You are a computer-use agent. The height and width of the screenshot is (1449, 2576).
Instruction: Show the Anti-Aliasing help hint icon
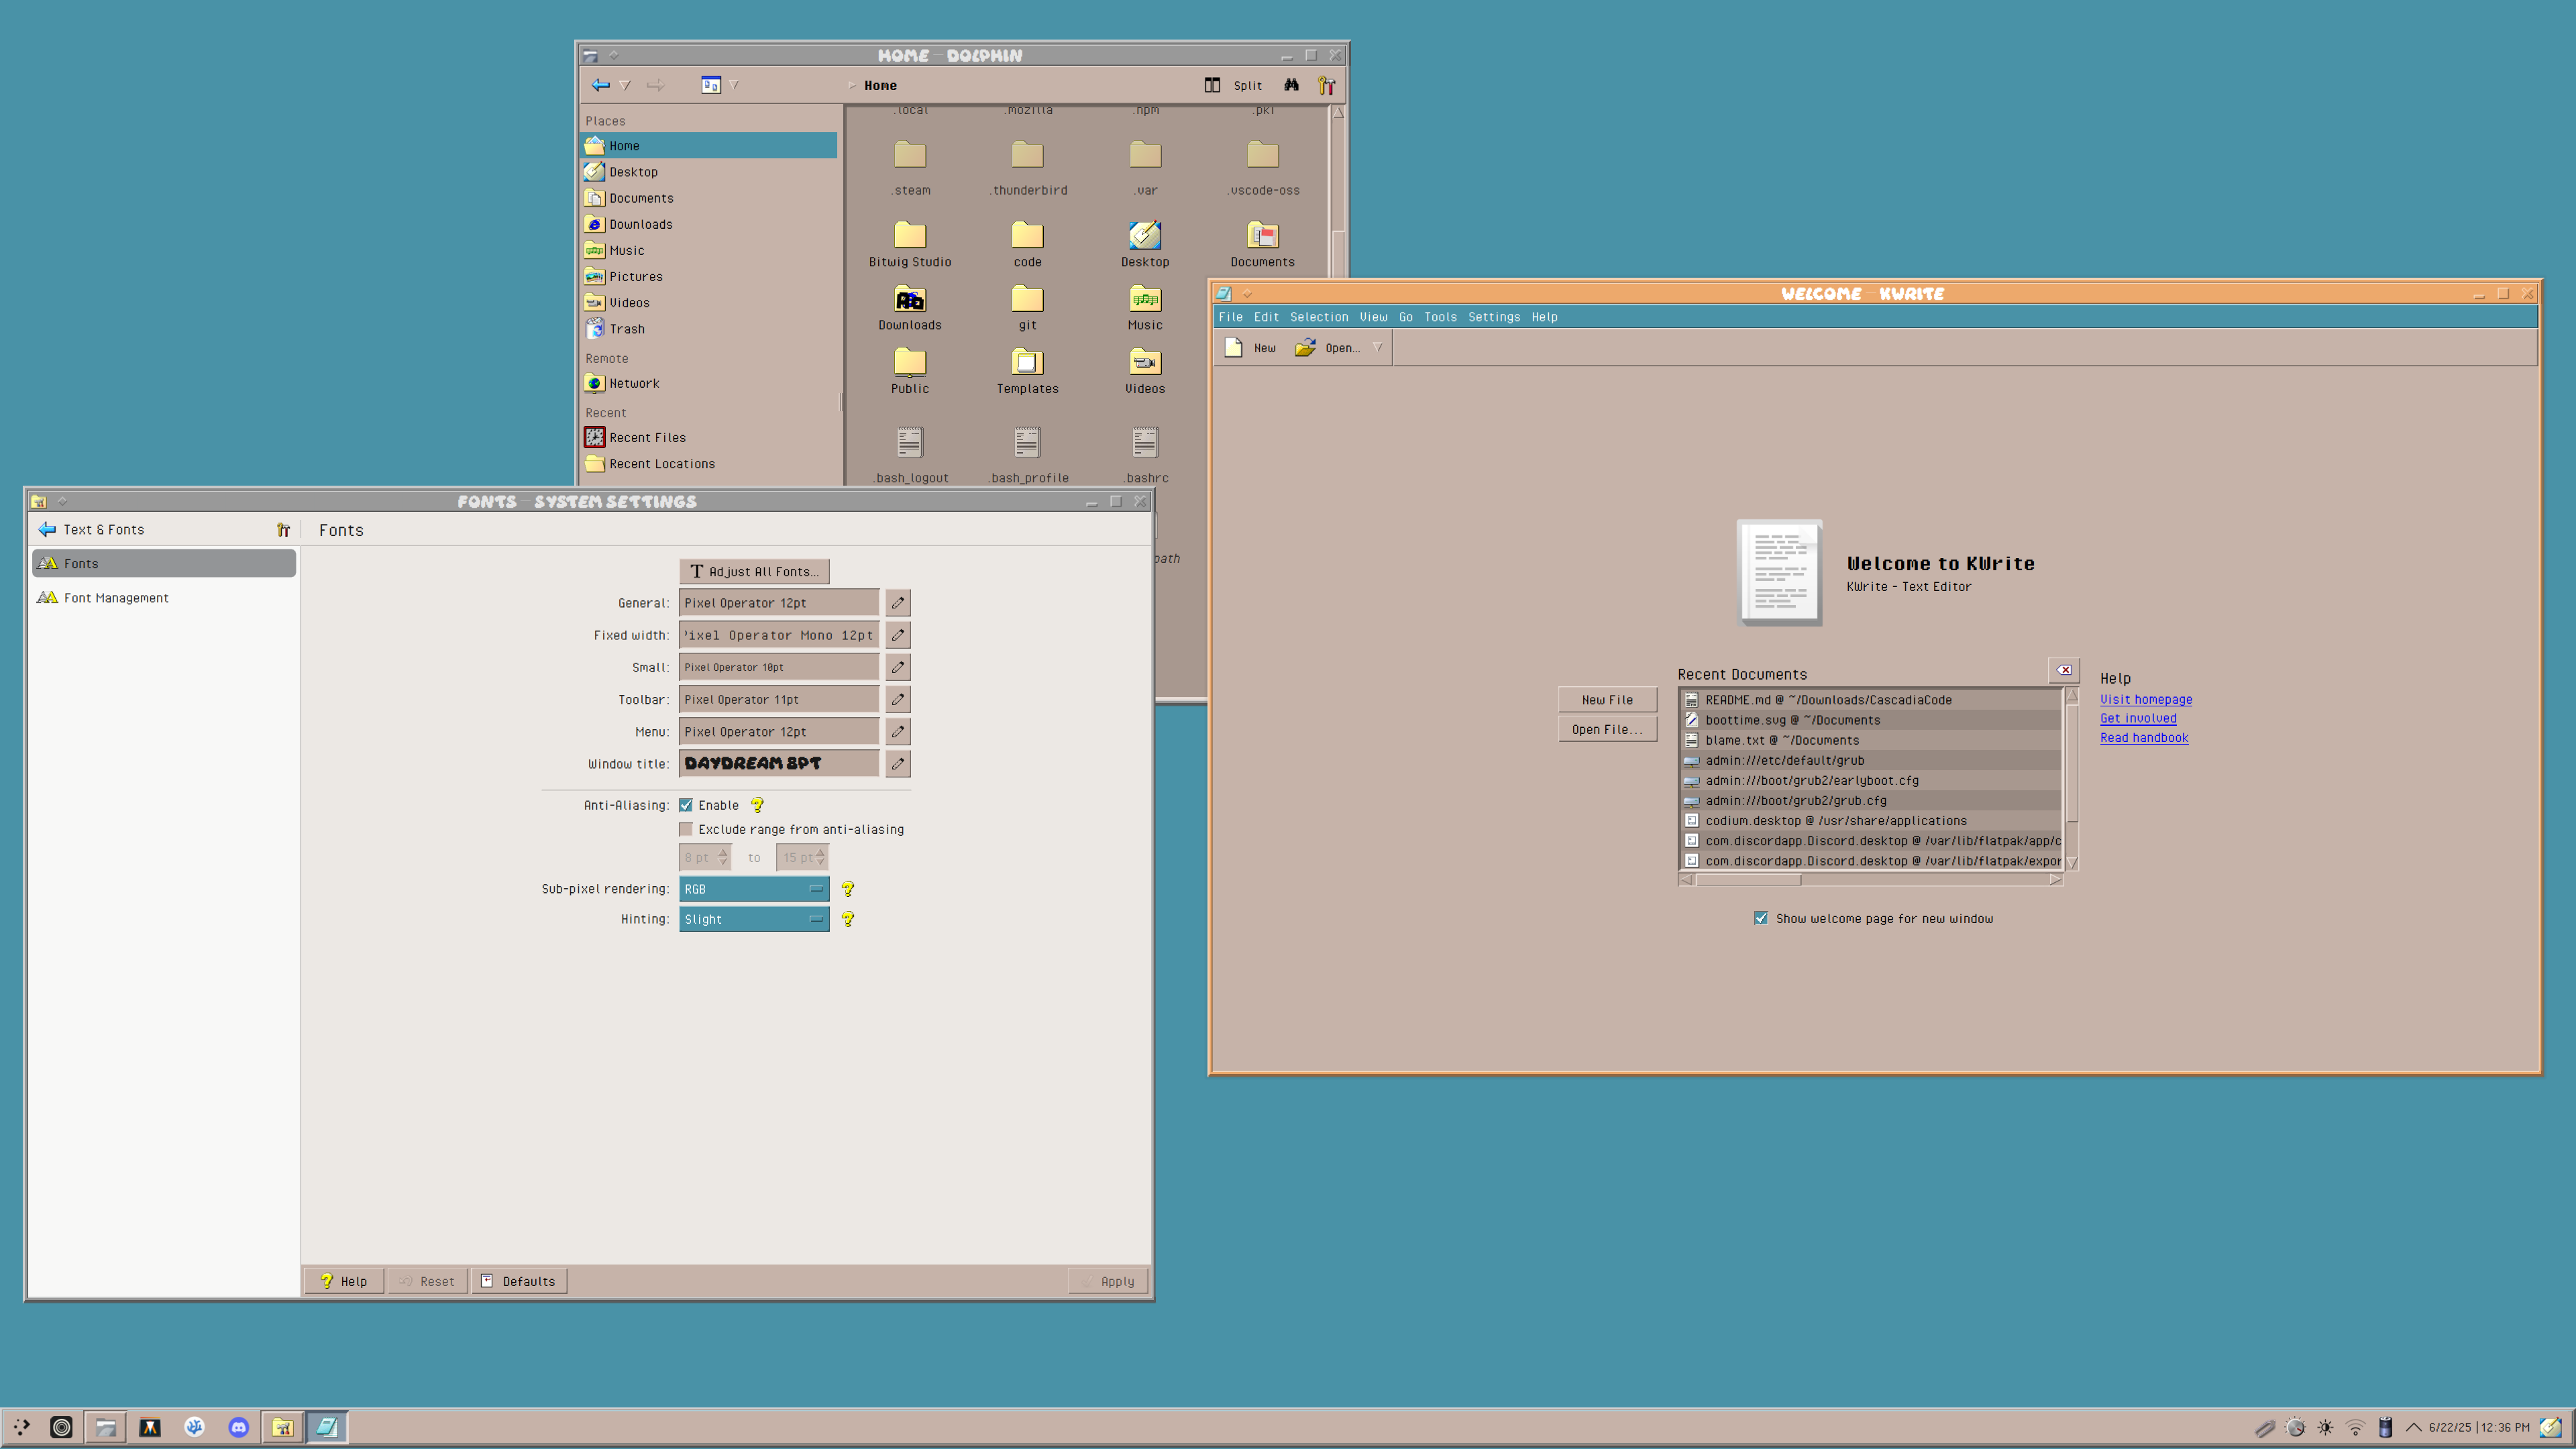point(757,805)
